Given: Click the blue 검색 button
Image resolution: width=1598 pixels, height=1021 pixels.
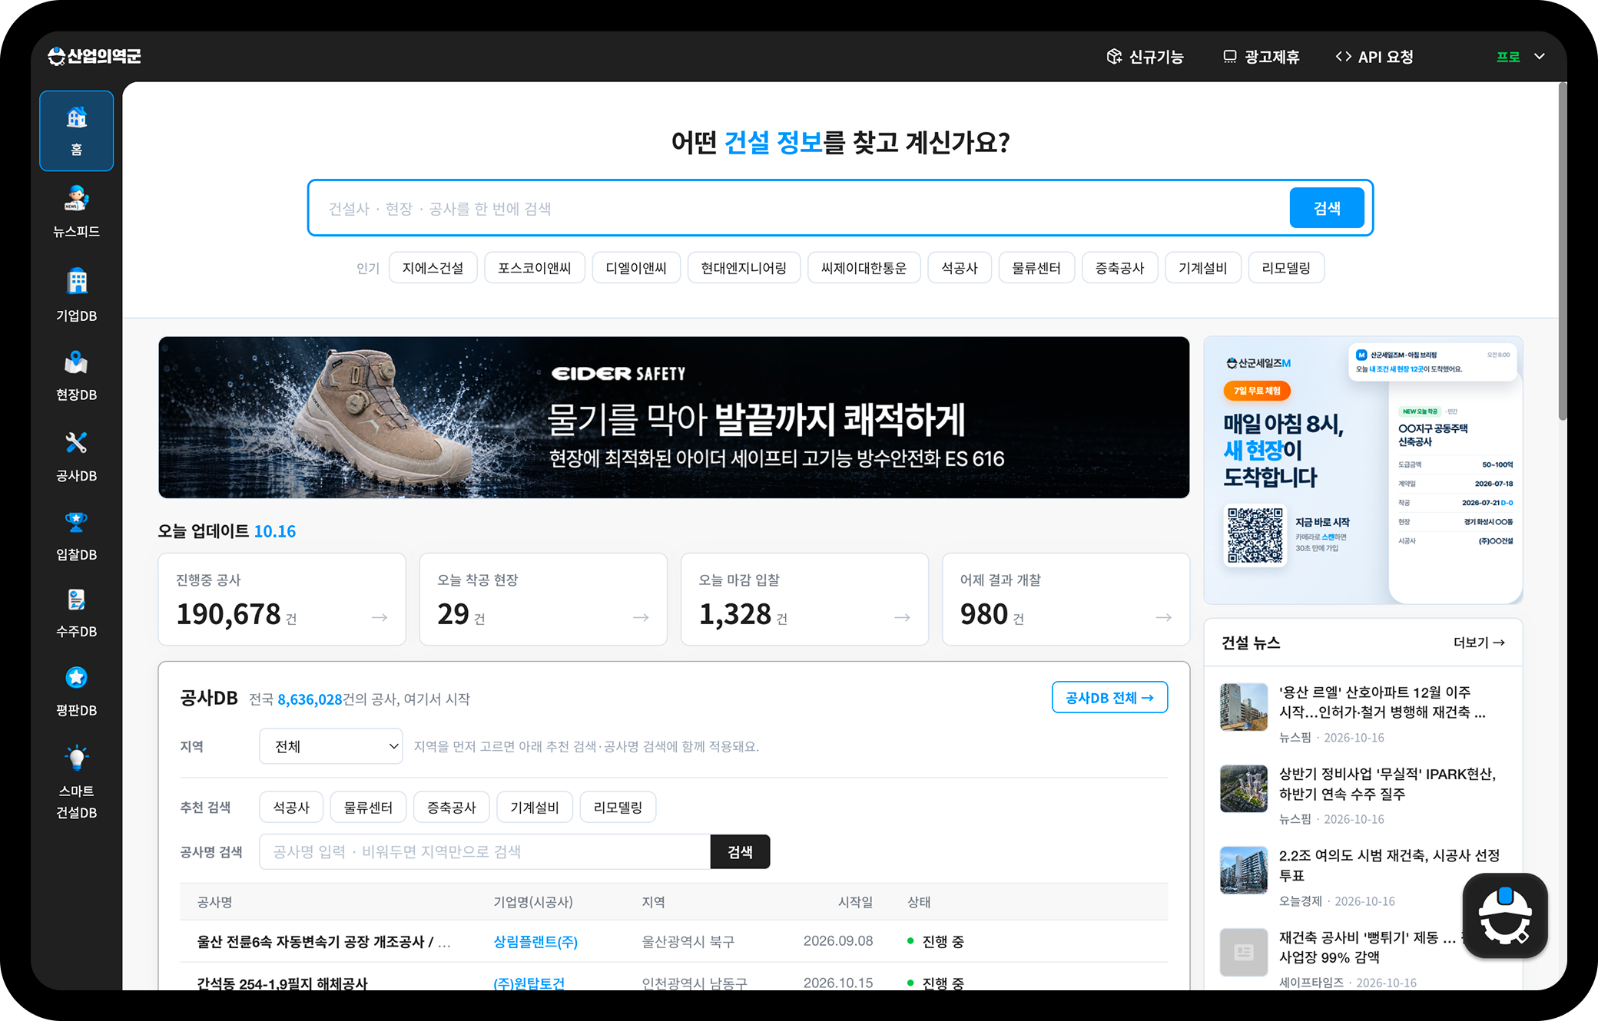Looking at the screenshot, I should click(1327, 208).
